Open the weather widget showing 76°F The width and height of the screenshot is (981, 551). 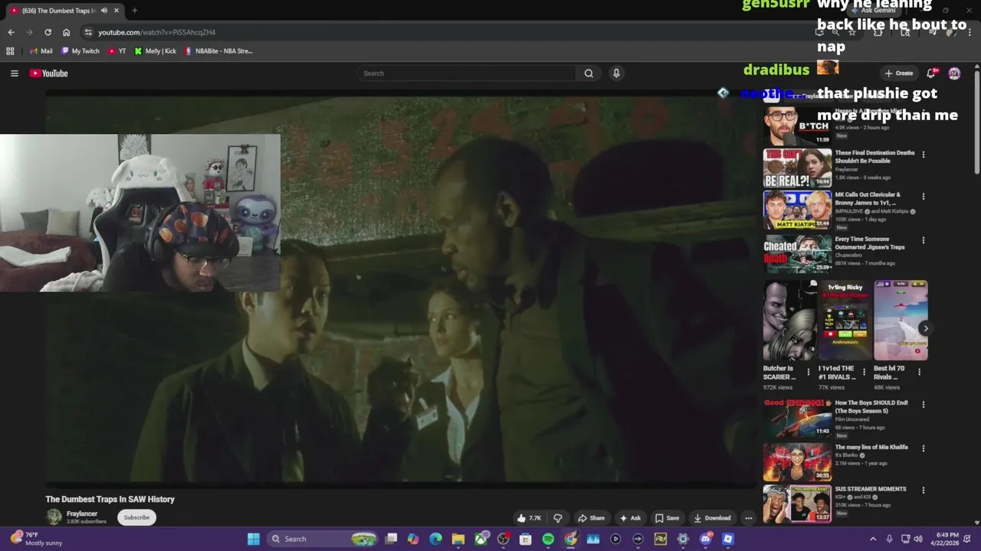click(x=35, y=539)
